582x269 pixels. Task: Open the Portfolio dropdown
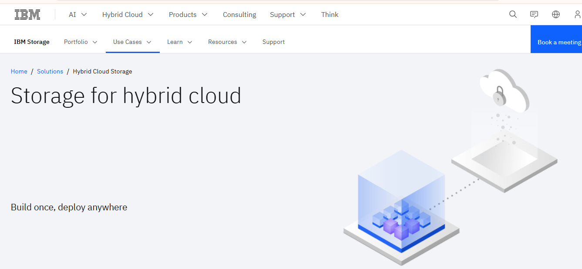(81, 42)
